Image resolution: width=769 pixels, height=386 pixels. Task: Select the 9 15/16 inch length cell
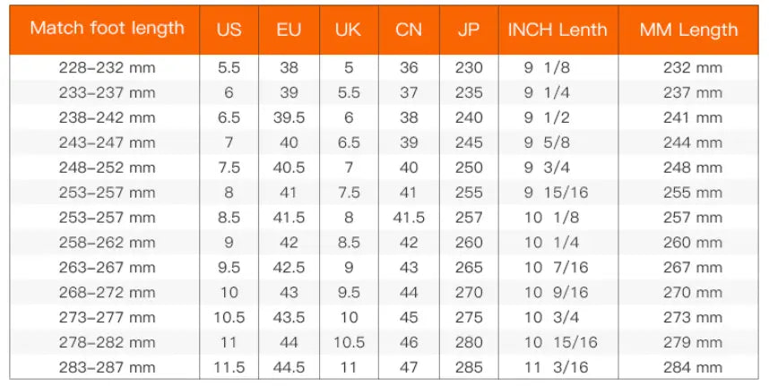coord(557,193)
